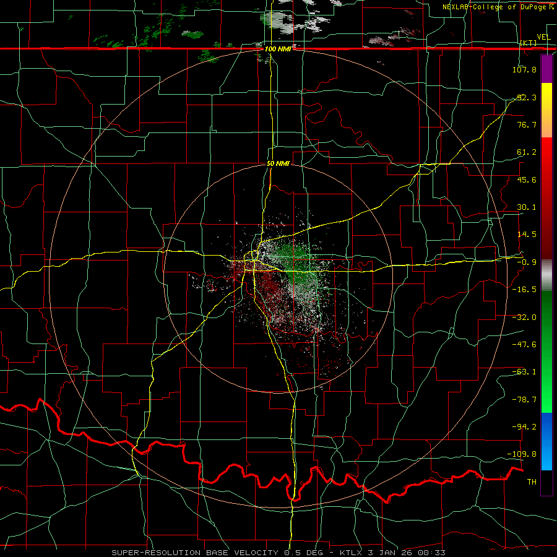Click the 76.7 scale value
557x557 pixels.
(527, 124)
